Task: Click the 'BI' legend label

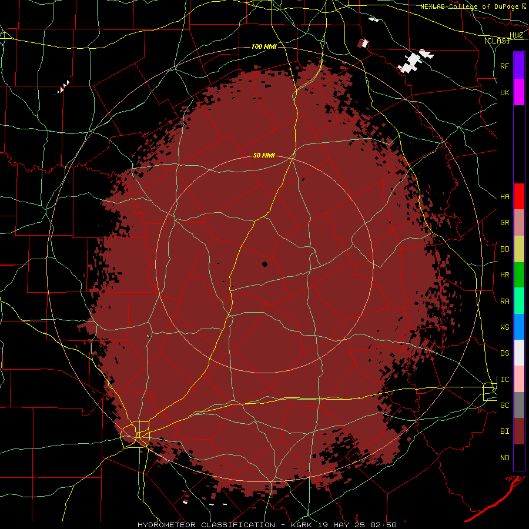Action: pyautogui.click(x=505, y=431)
